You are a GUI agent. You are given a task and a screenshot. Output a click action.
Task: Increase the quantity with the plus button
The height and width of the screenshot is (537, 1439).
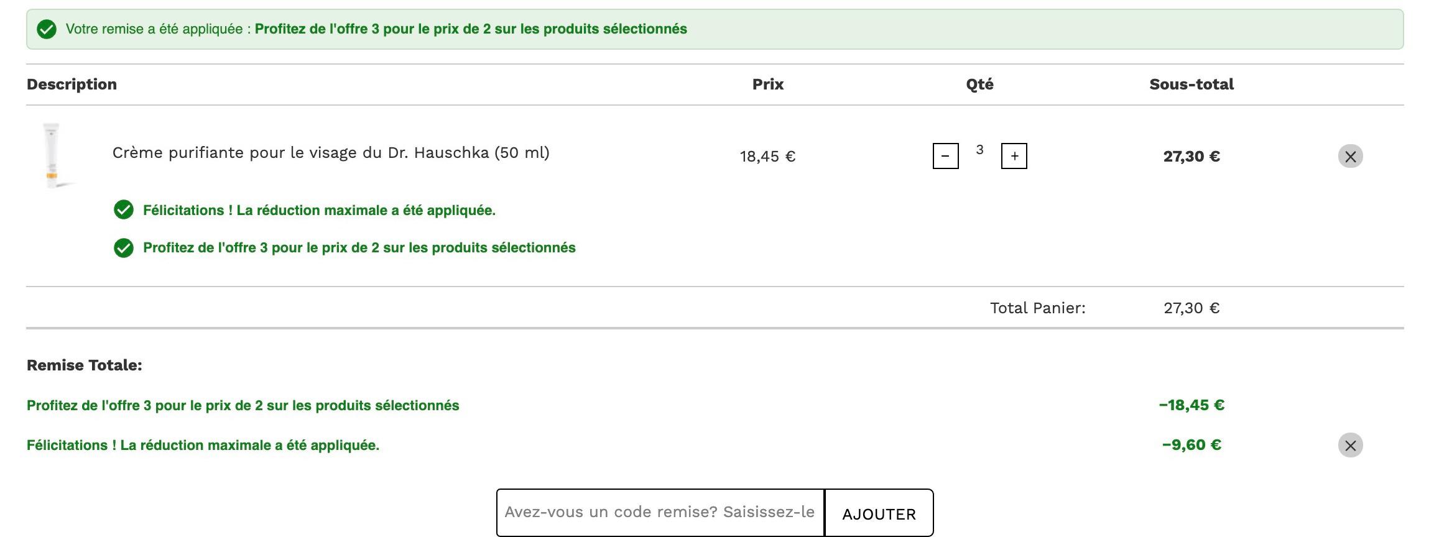pyautogui.click(x=1014, y=156)
